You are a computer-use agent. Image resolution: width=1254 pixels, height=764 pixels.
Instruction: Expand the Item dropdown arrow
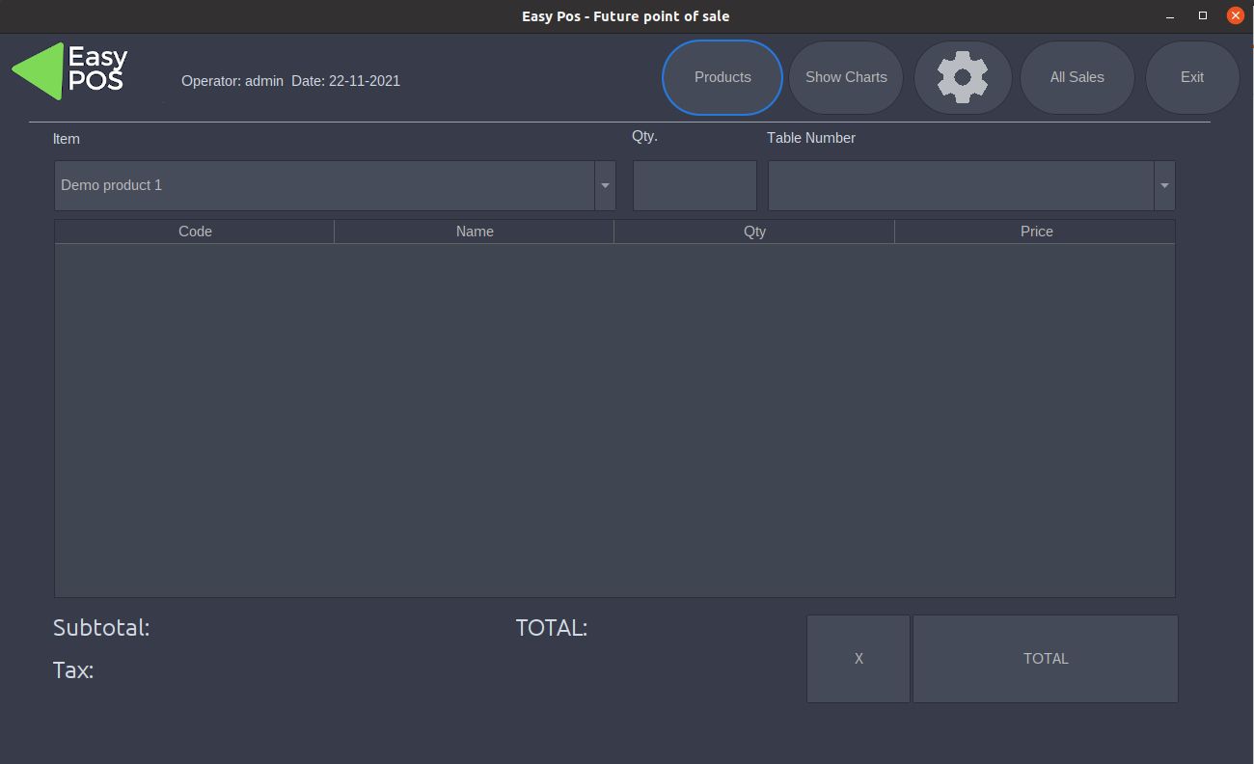pyautogui.click(x=605, y=185)
